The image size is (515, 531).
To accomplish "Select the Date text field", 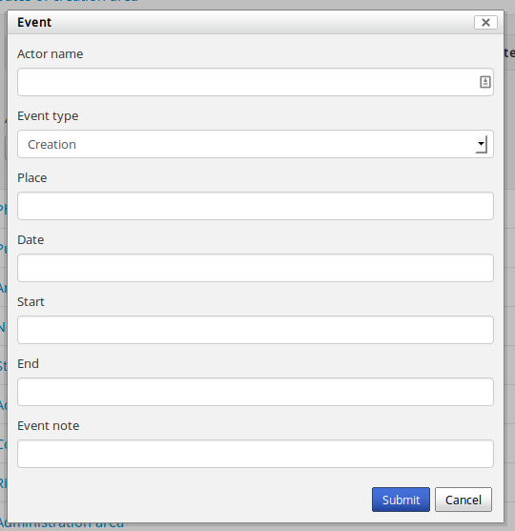I will 256,268.
